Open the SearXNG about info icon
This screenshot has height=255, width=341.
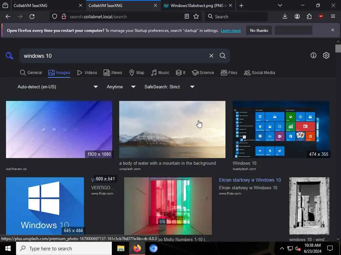(313, 55)
